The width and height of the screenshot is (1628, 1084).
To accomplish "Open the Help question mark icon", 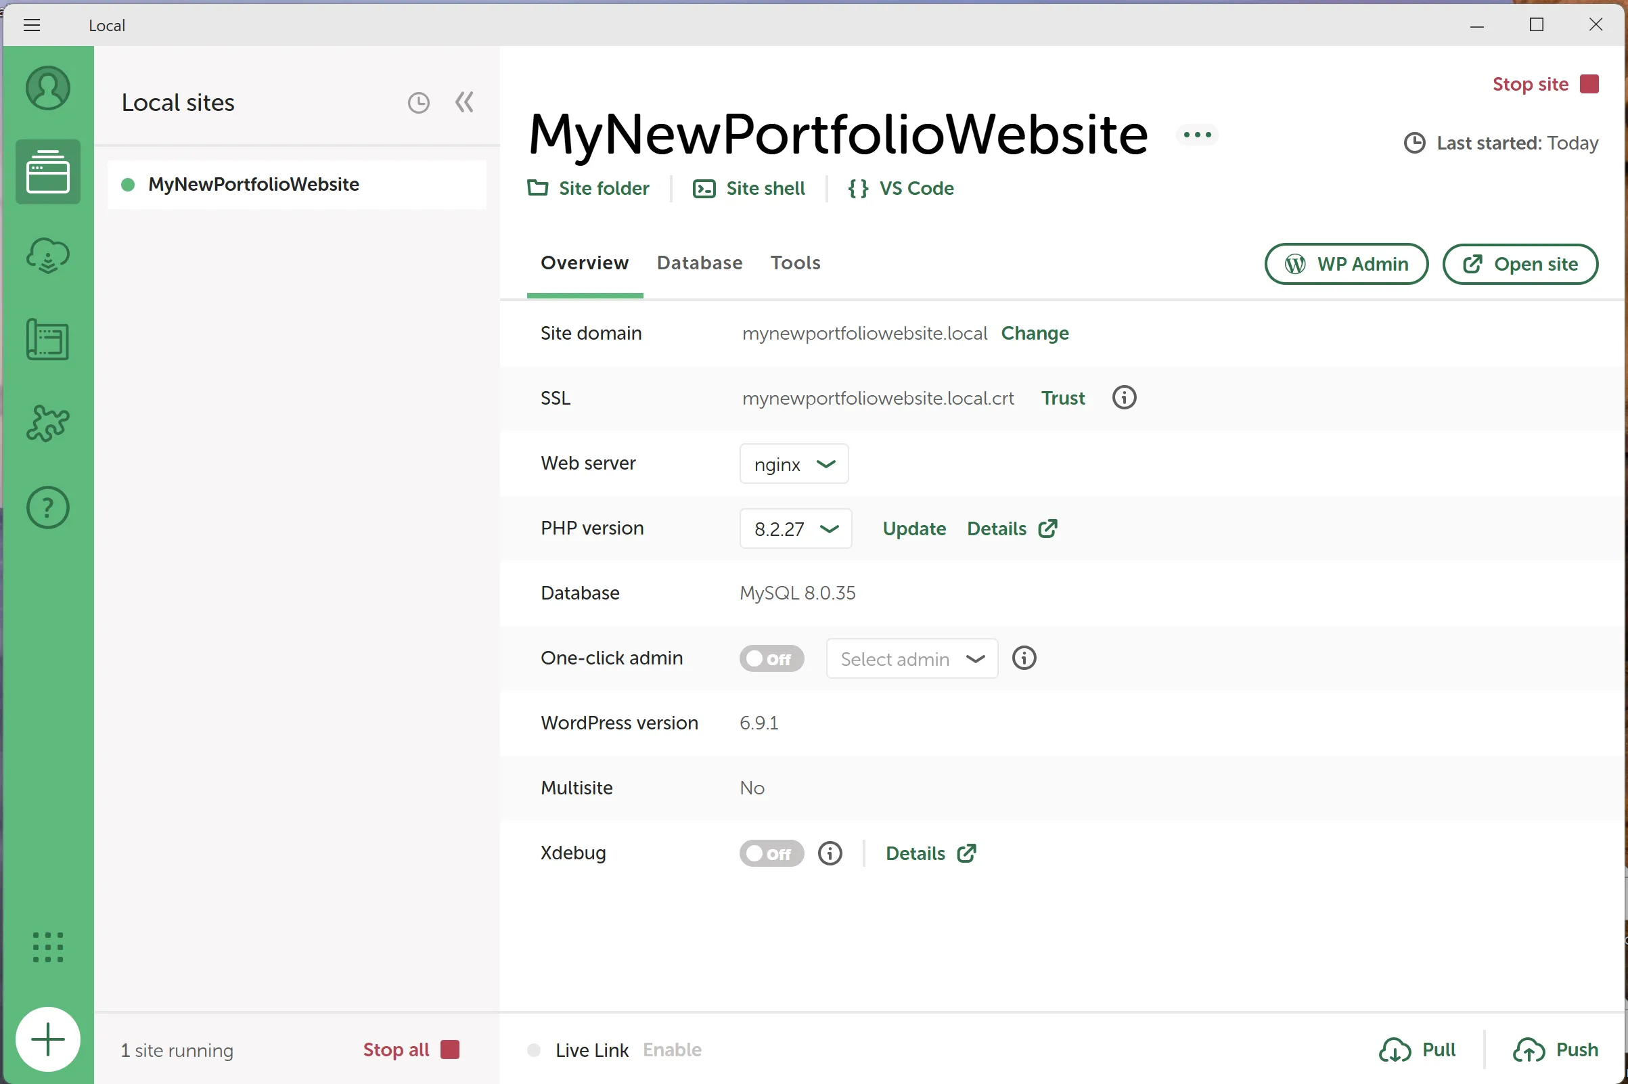I will pos(47,507).
